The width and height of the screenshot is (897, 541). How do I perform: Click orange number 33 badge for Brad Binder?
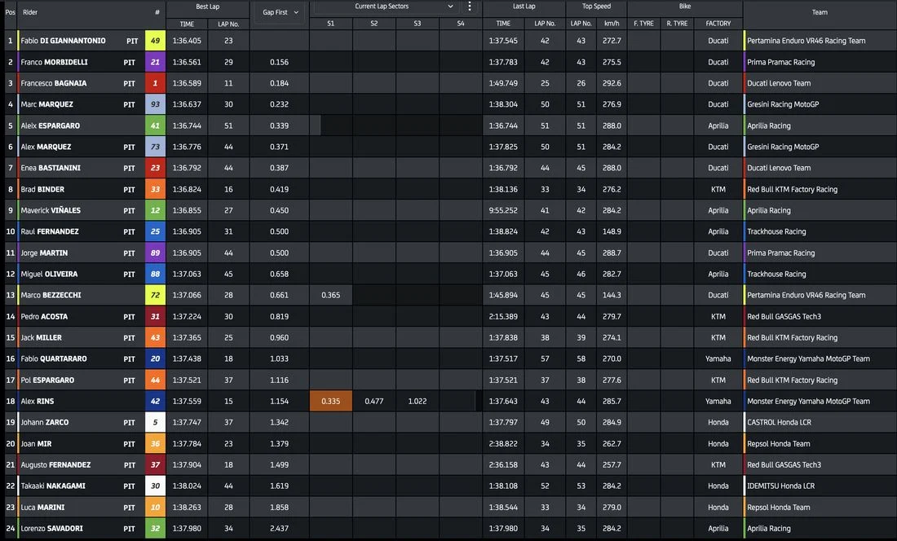pyautogui.click(x=155, y=189)
